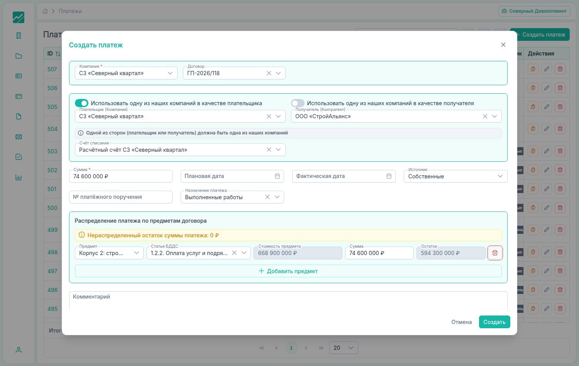This screenshot has width=579, height=366.
Task: Expand the Назначение платежа dropdown
Action: 277,197
